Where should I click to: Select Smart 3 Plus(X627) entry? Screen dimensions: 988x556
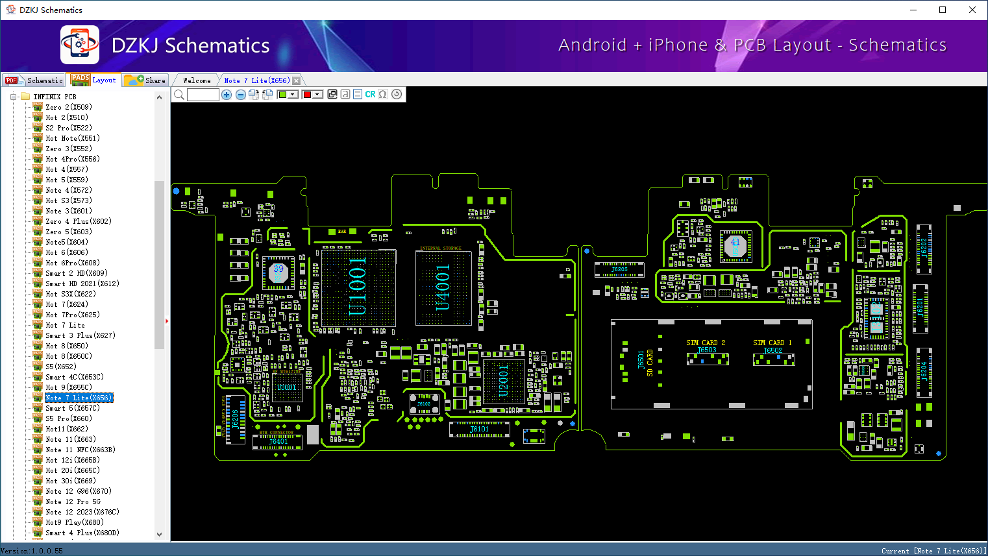pyautogui.click(x=80, y=335)
